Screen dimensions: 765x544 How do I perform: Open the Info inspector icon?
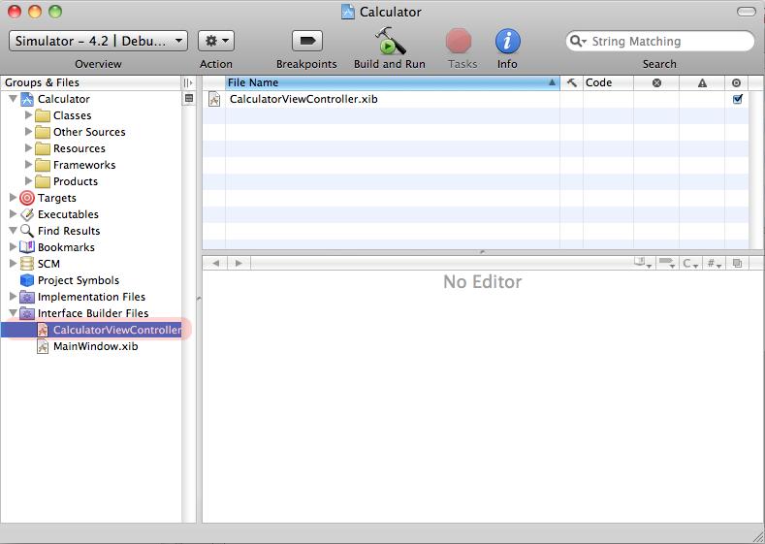507,41
